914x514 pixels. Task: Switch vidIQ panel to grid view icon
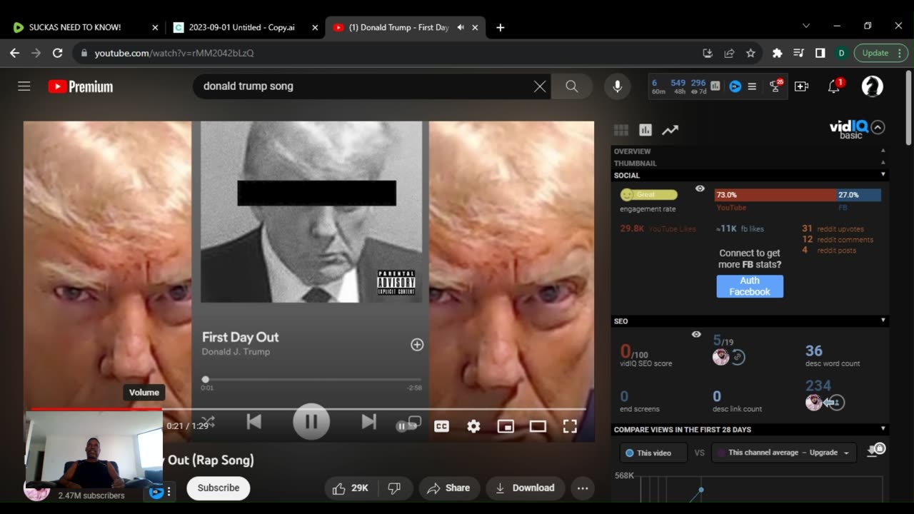pyautogui.click(x=621, y=130)
